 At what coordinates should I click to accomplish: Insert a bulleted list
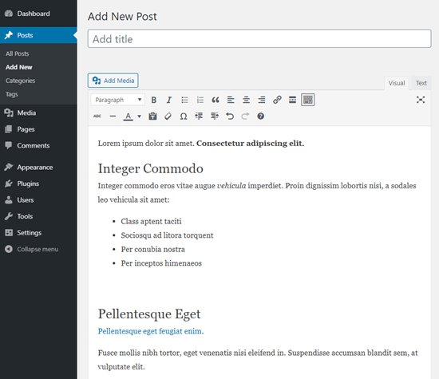(x=184, y=100)
